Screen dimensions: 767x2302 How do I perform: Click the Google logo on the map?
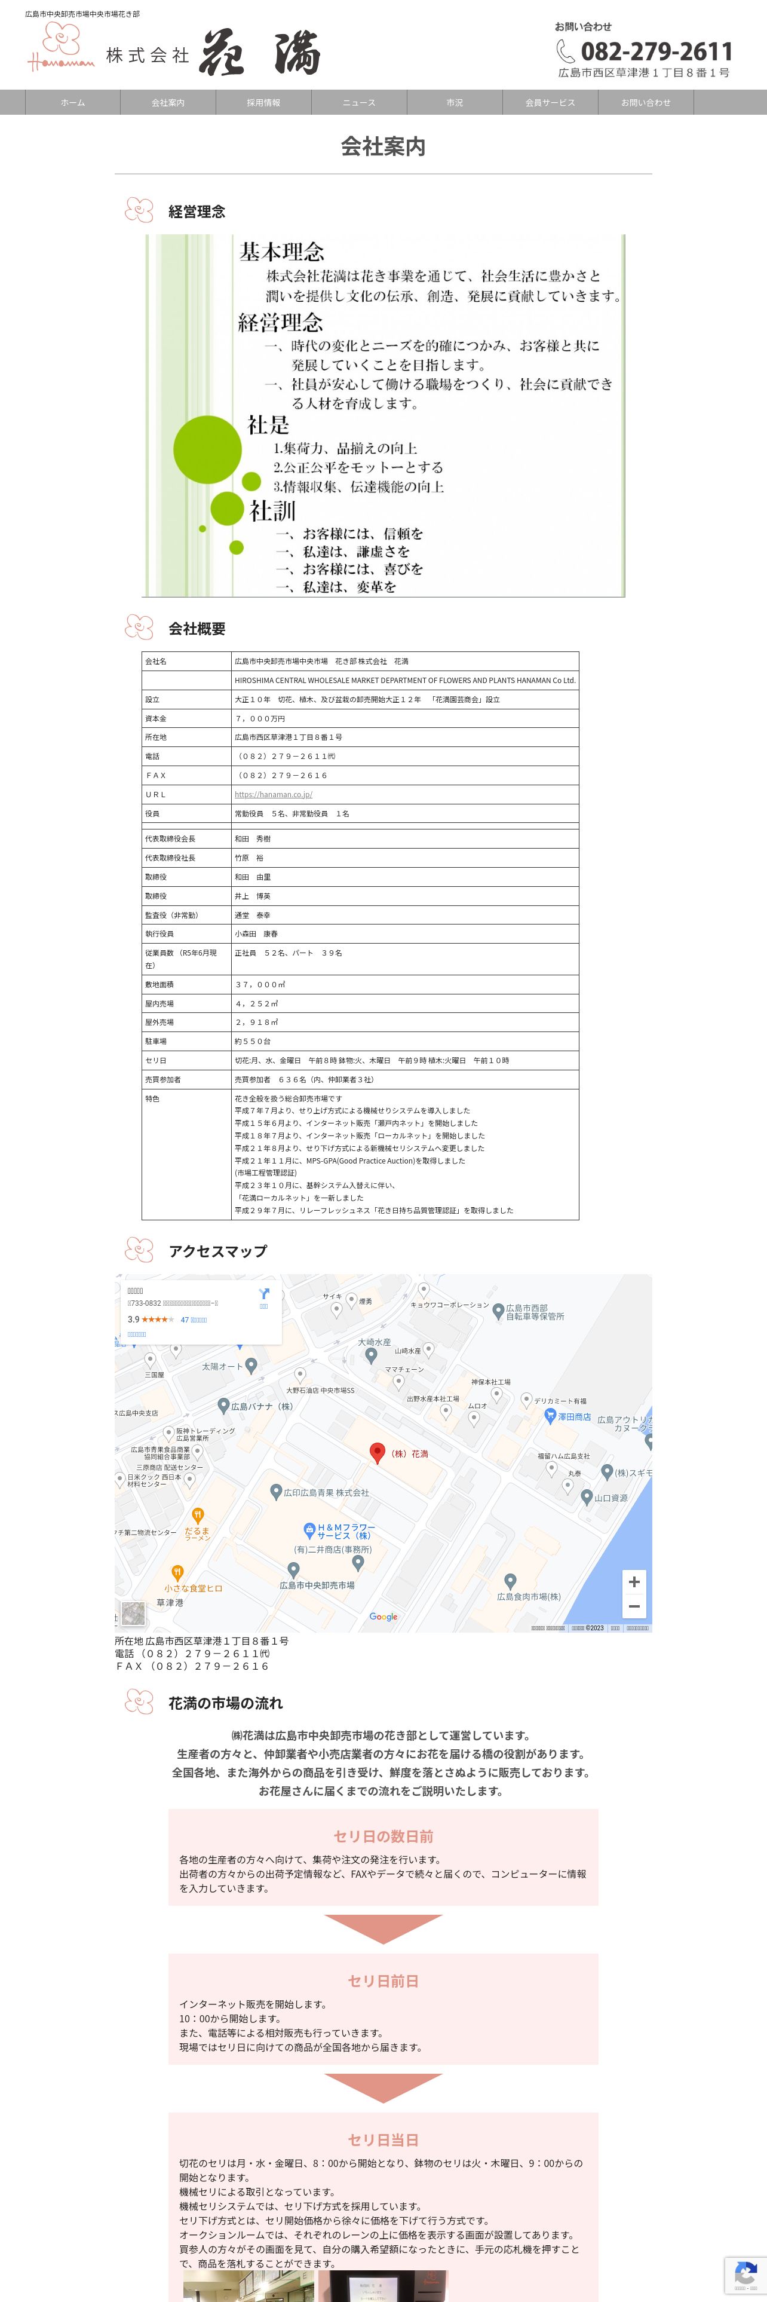383,1617
